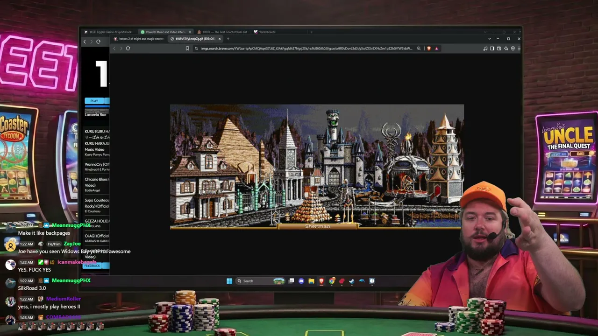598x336 pixels.
Task: Click the MediumRoller username in chat
Action: (63, 299)
